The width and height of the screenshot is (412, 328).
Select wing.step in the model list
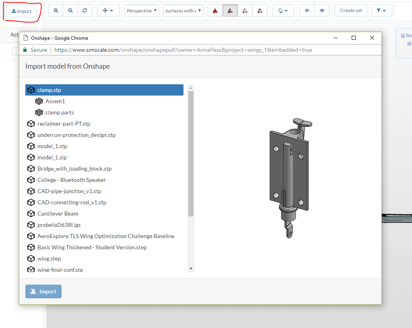click(x=49, y=259)
